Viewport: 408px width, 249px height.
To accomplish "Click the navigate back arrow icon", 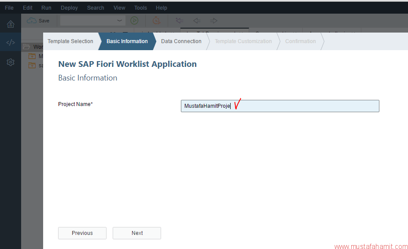I will [x=197, y=21].
